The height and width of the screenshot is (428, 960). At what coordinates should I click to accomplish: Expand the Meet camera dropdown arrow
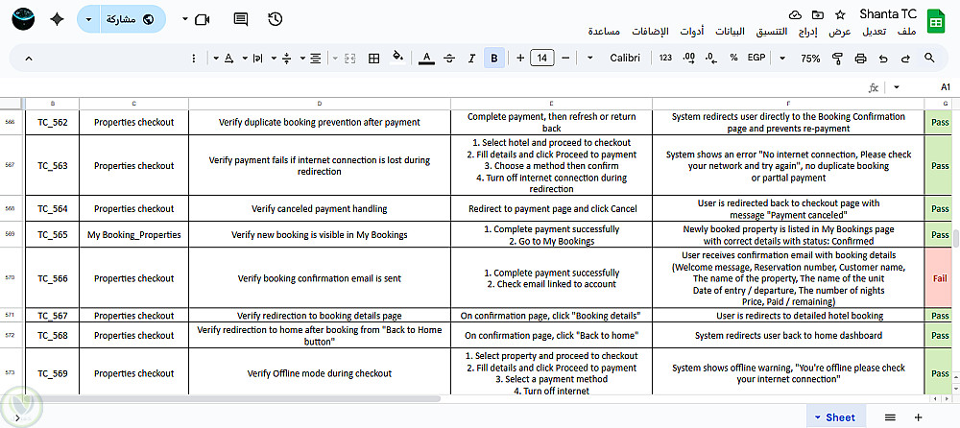coord(185,19)
